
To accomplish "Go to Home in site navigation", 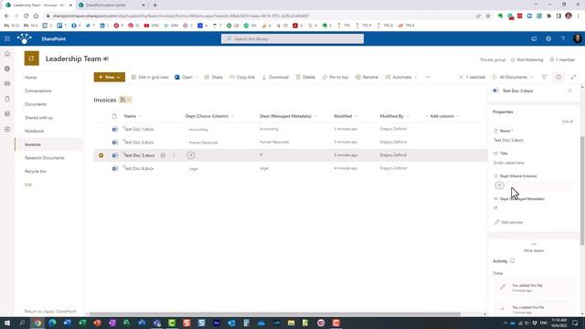I will pyautogui.click(x=30, y=77).
